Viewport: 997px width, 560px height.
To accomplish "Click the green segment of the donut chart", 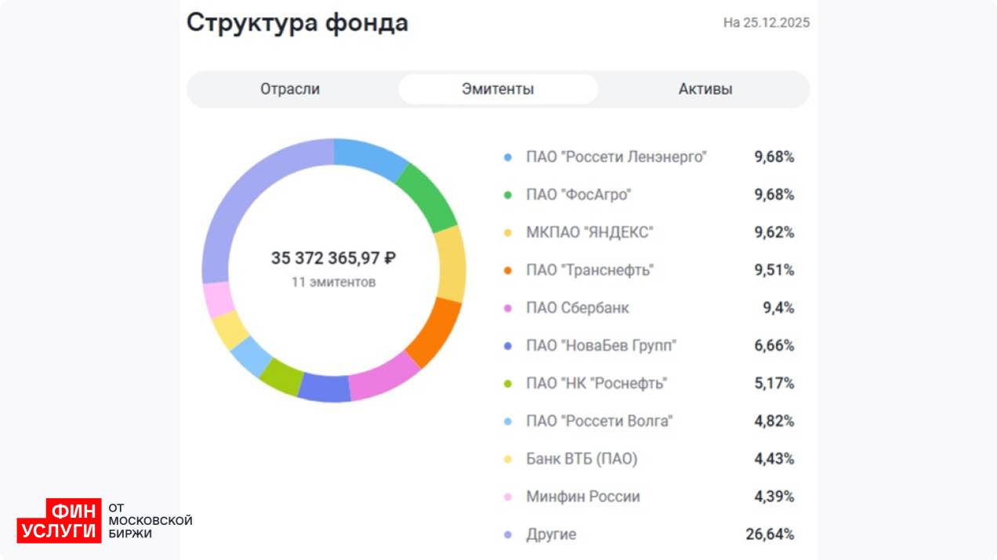I will click(428, 197).
